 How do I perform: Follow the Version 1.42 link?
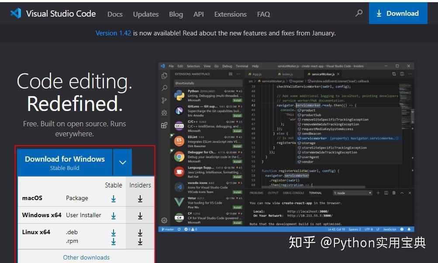coord(113,33)
